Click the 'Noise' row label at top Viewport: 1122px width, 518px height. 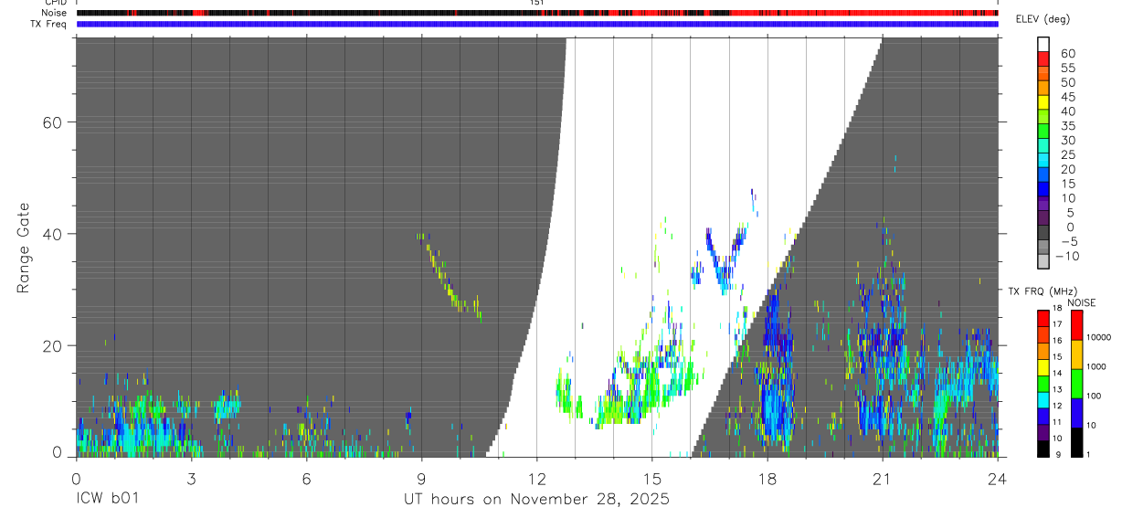[55, 13]
